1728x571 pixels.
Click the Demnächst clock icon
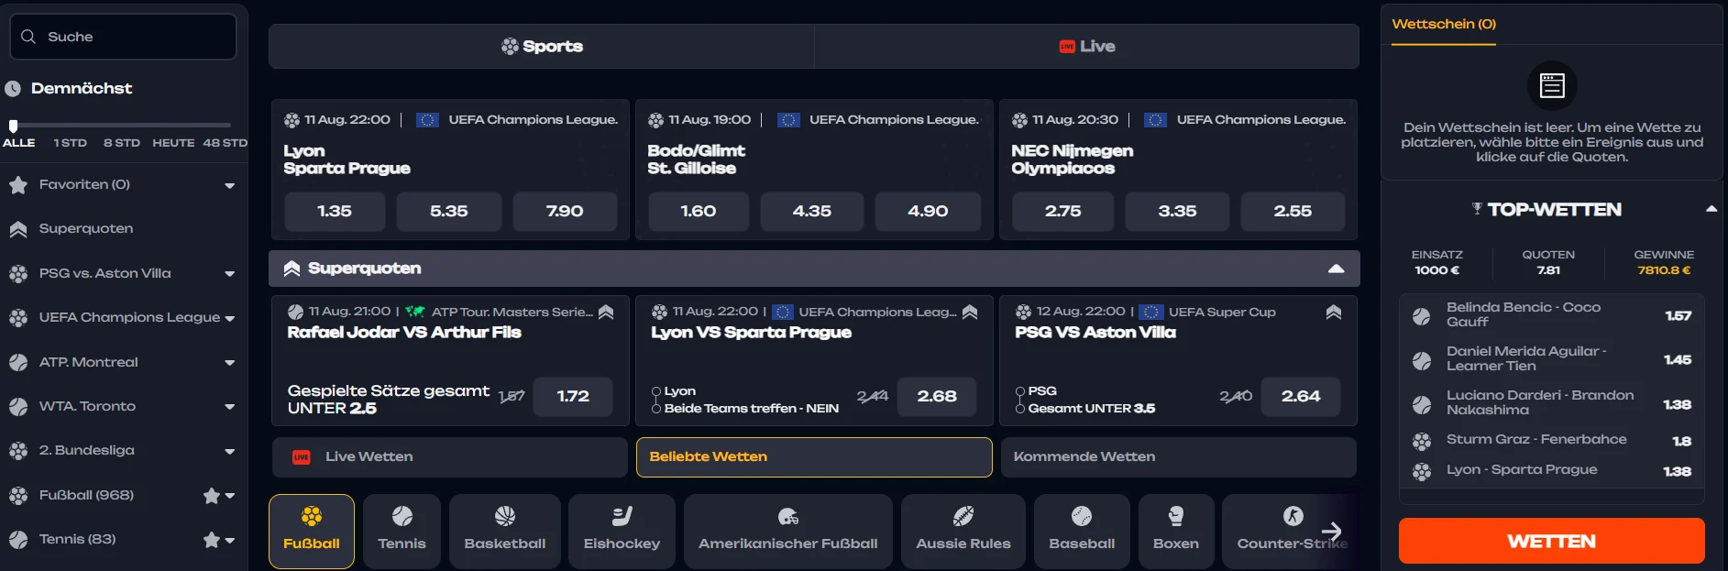(13, 89)
